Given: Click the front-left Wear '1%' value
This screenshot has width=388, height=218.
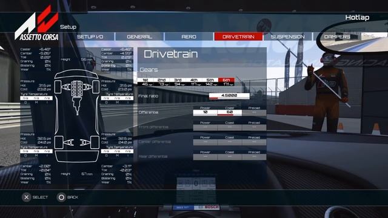Looking at the screenshot, I should 48,70.
